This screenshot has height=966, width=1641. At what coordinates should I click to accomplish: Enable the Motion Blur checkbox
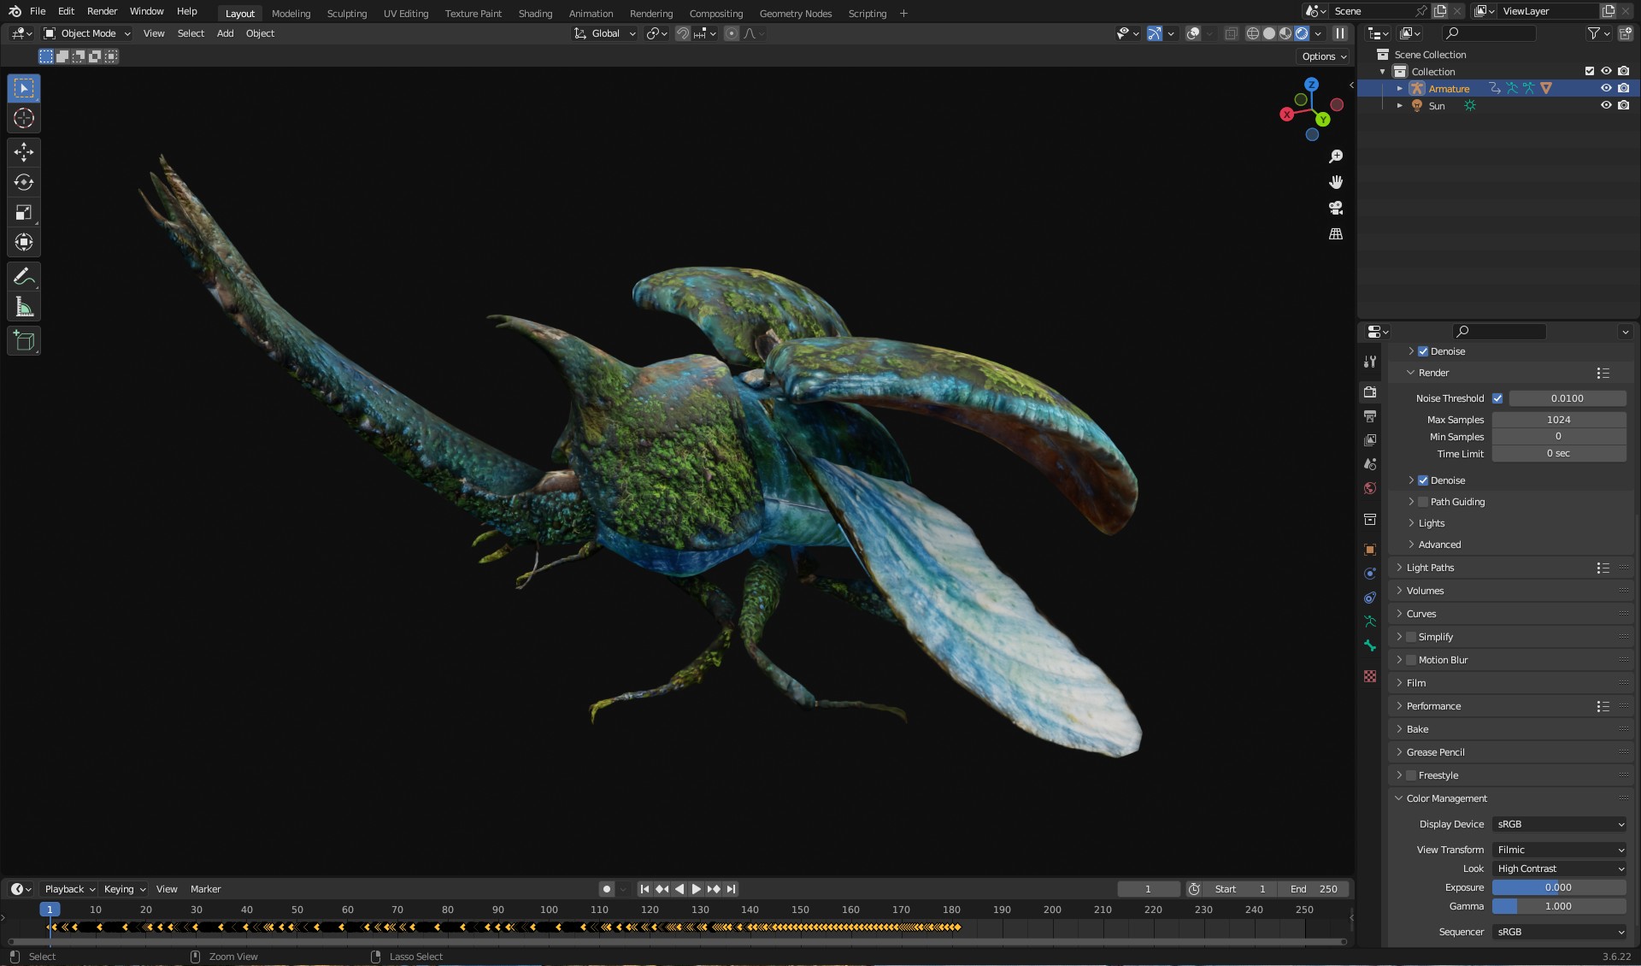click(1411, 660)
